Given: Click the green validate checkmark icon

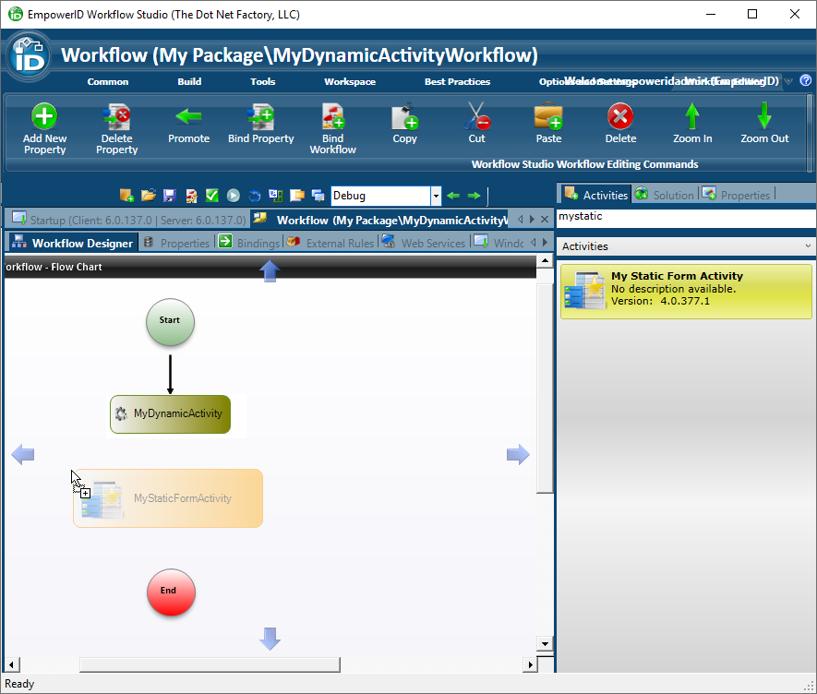Looking at the screenshot, I should [x=211, y=195].
